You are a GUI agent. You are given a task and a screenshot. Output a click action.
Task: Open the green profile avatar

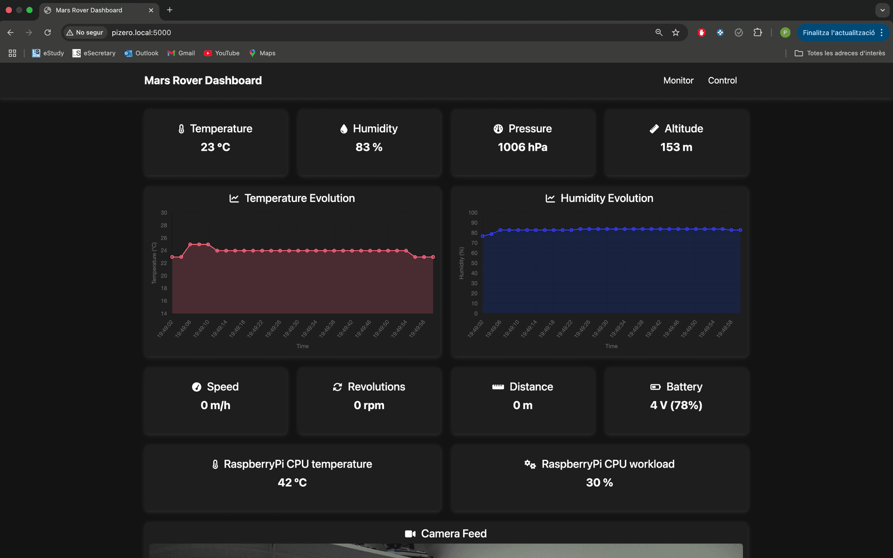785,32
